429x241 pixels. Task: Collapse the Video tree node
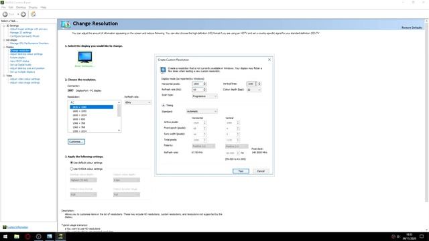pos(4,76)
